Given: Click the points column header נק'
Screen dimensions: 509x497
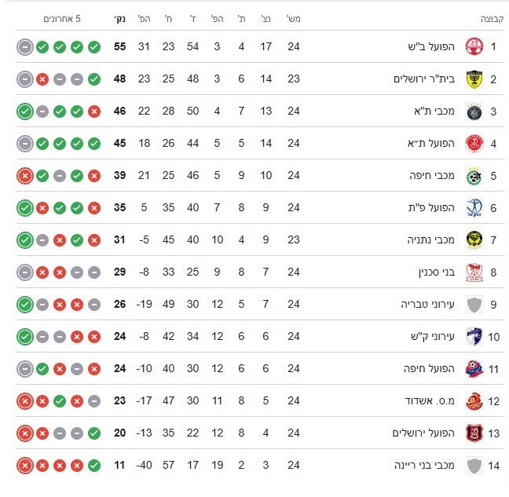Looking at the screenshot, I should (119, 18).
